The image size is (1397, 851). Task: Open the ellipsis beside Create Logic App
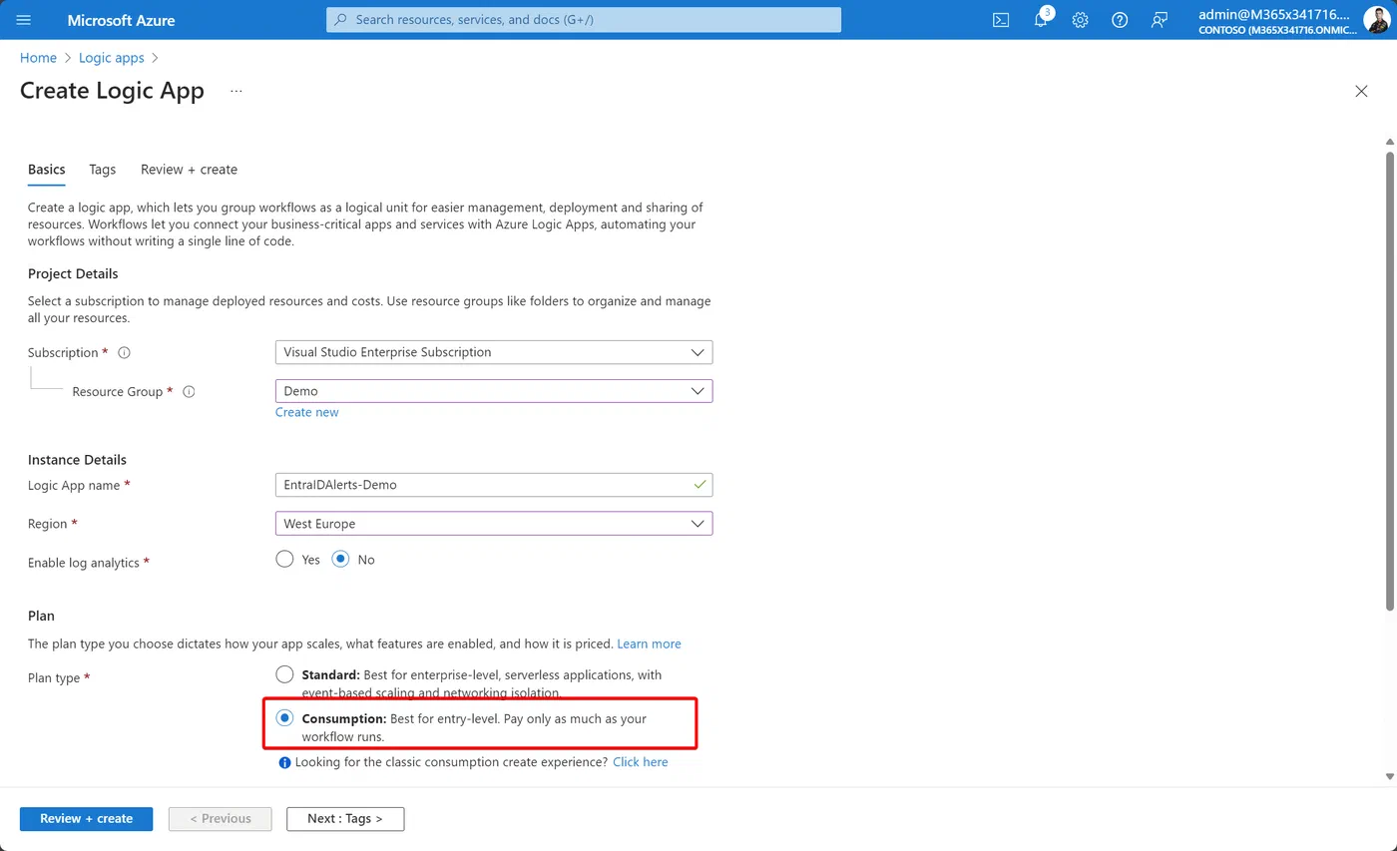[x=236, y=91]
